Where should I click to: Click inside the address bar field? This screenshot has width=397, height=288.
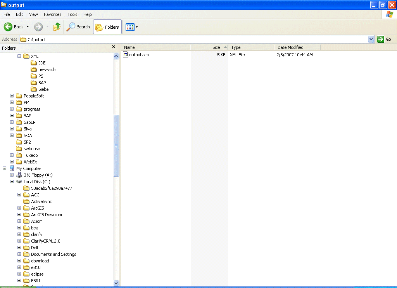(78, 39)
